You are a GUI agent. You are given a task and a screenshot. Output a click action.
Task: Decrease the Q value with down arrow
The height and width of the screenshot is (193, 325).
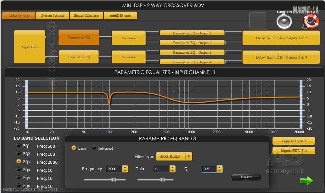(x=219, y=170)
